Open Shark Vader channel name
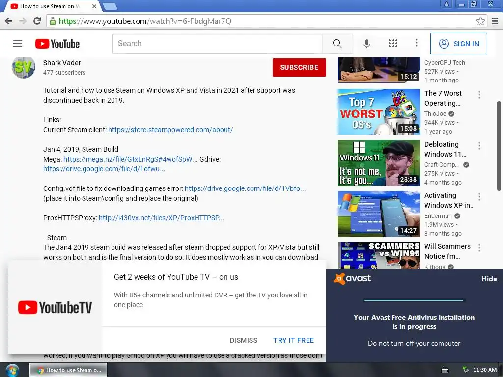This screenshot has height=377, width=503. tap(62, 63)
